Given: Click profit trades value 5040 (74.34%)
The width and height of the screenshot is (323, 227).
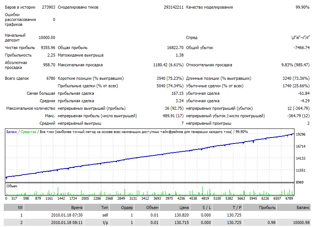Looking at the screenshot, I should coord(170,86).
